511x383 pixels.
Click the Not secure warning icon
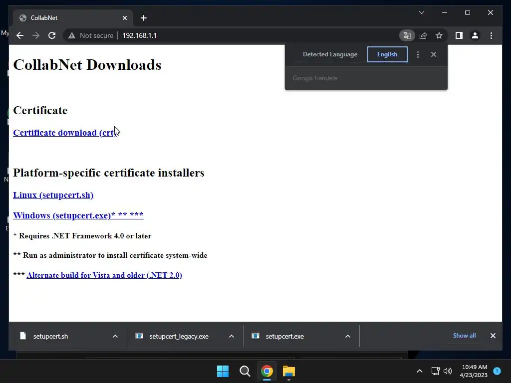pos(72,35)
